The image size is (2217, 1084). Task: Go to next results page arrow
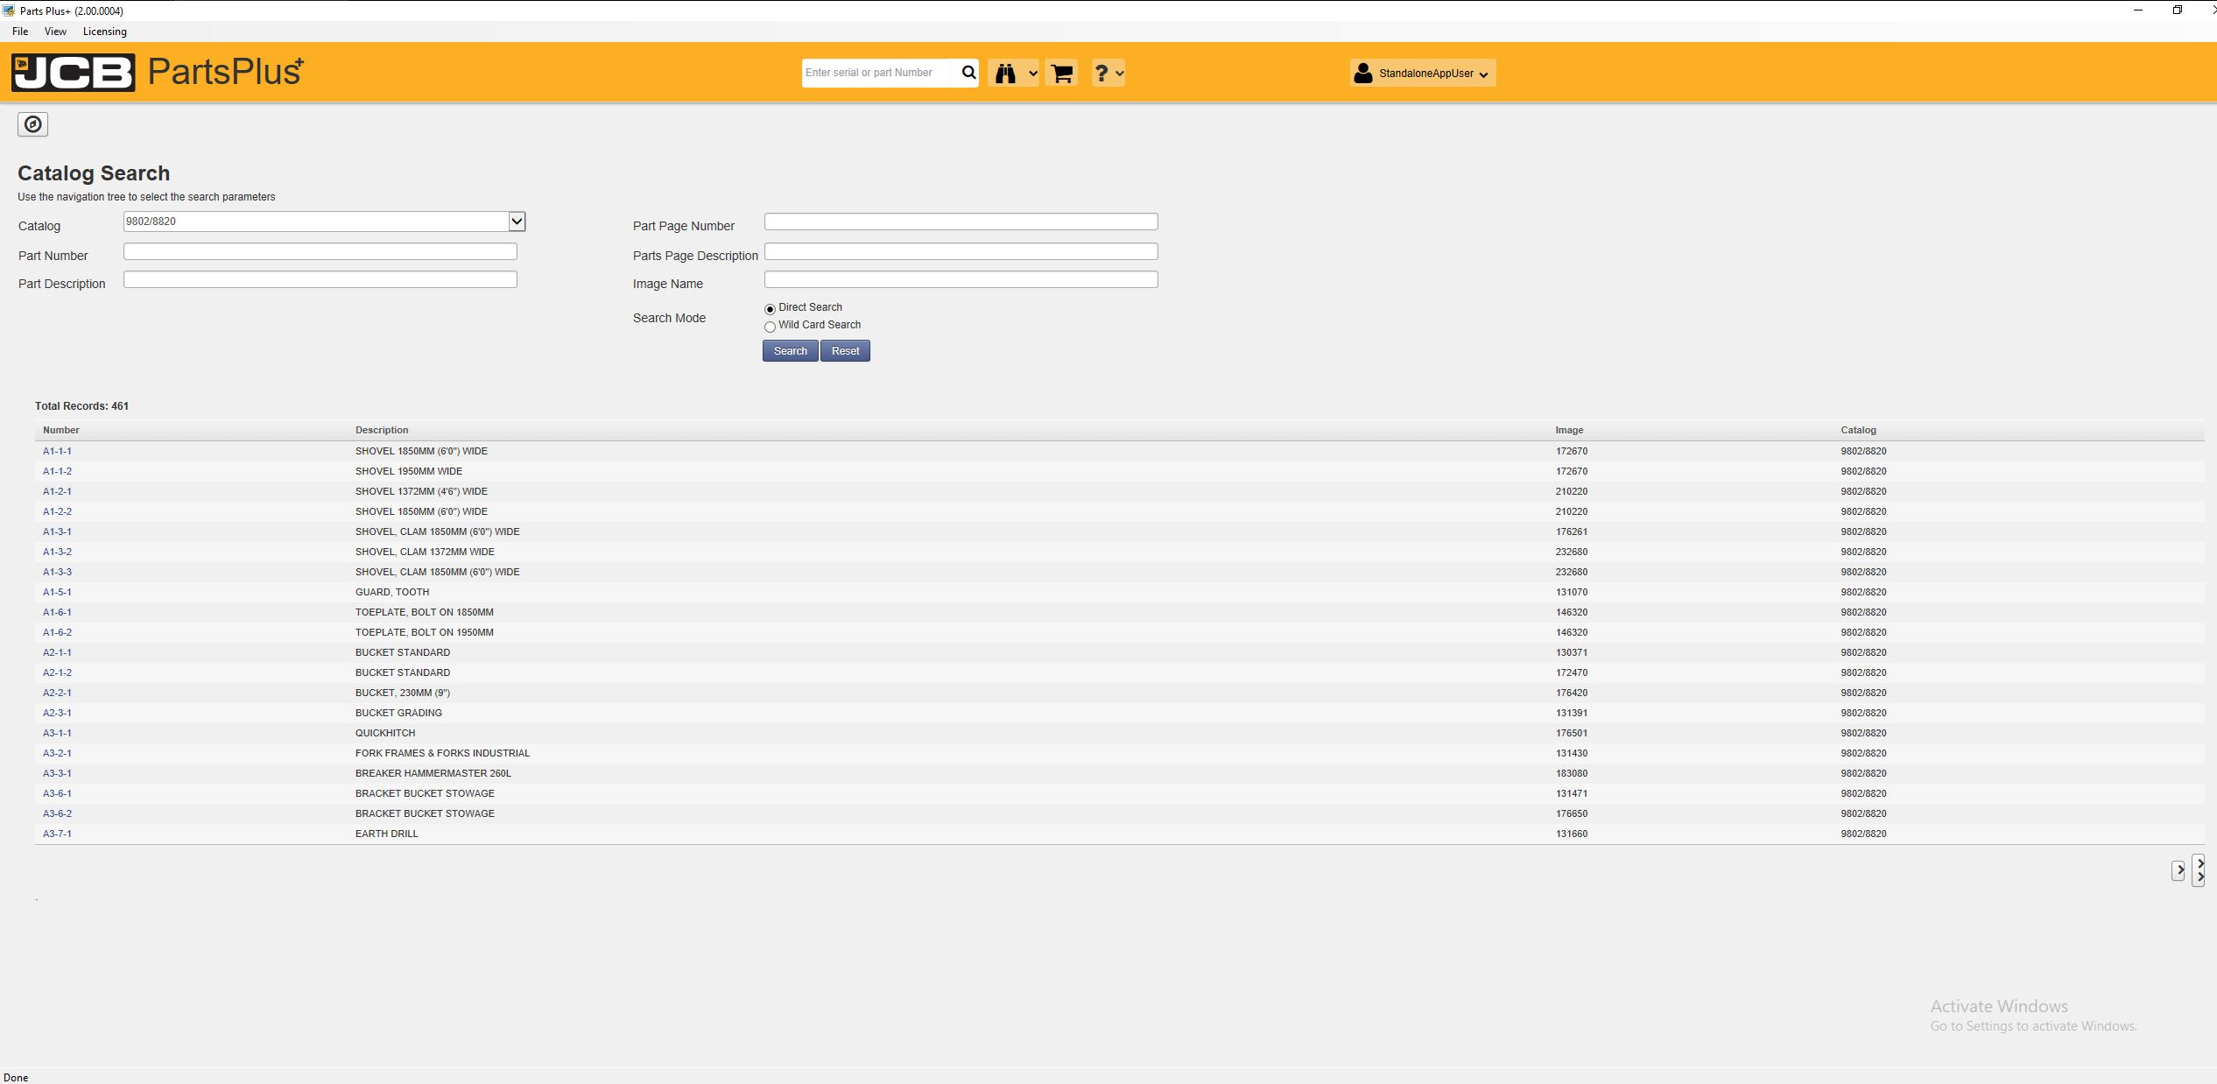(2178, 870)
